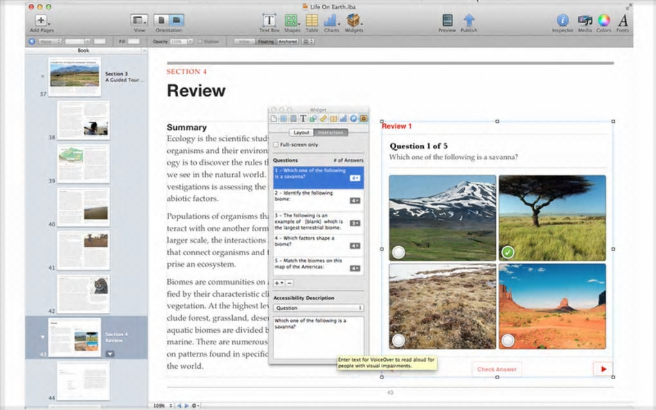Open the Accessibility Description Question dropdown
The width and height of the screenshot is (656, 410).
click(x=318, y=308)
